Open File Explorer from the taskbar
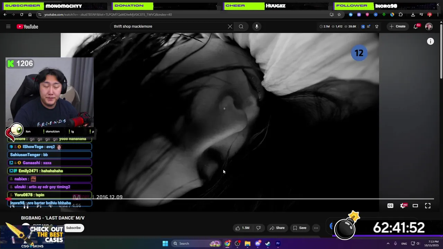 click(247, 243)
